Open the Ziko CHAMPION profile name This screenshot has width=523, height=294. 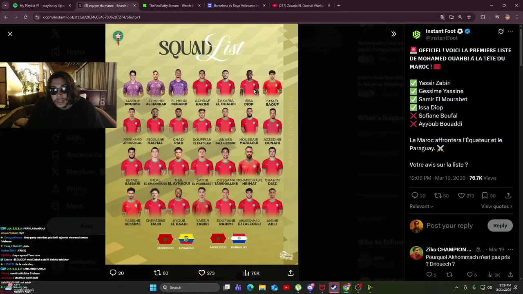point(448,249)
